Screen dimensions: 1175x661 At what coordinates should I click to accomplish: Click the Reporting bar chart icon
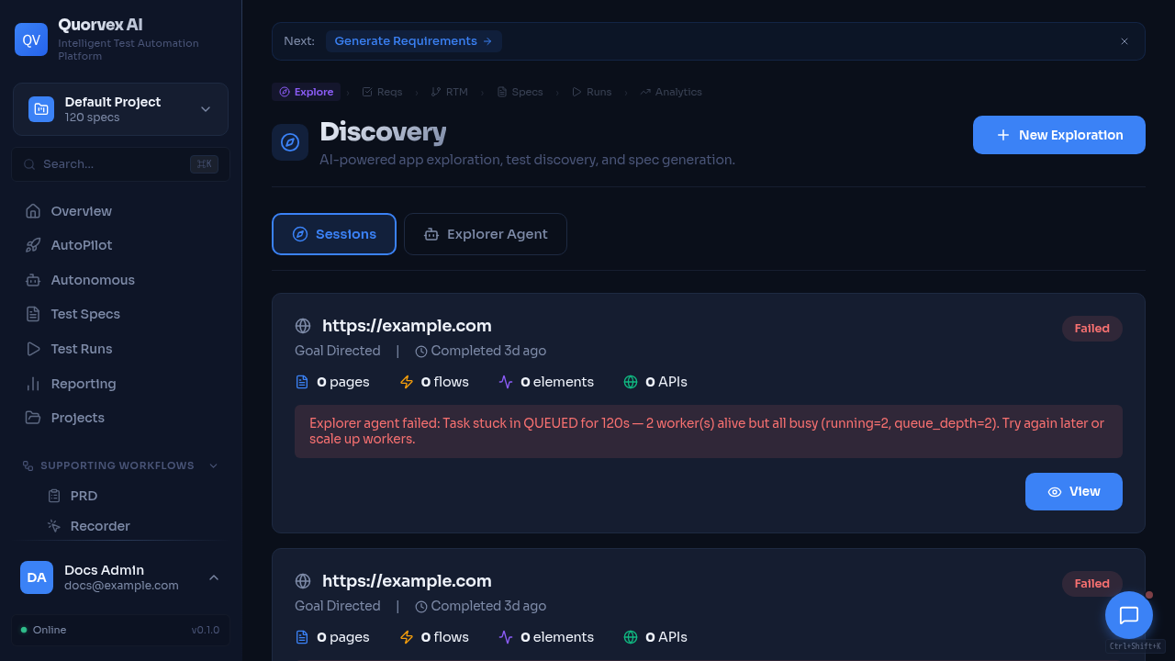[x=33, y=384]
